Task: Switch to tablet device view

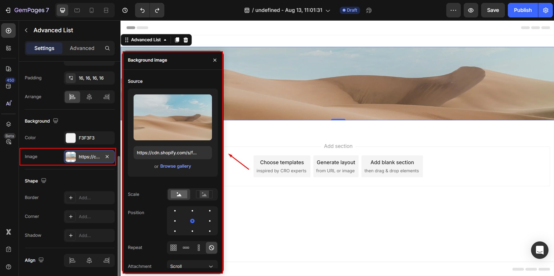Action: (77, 10)
